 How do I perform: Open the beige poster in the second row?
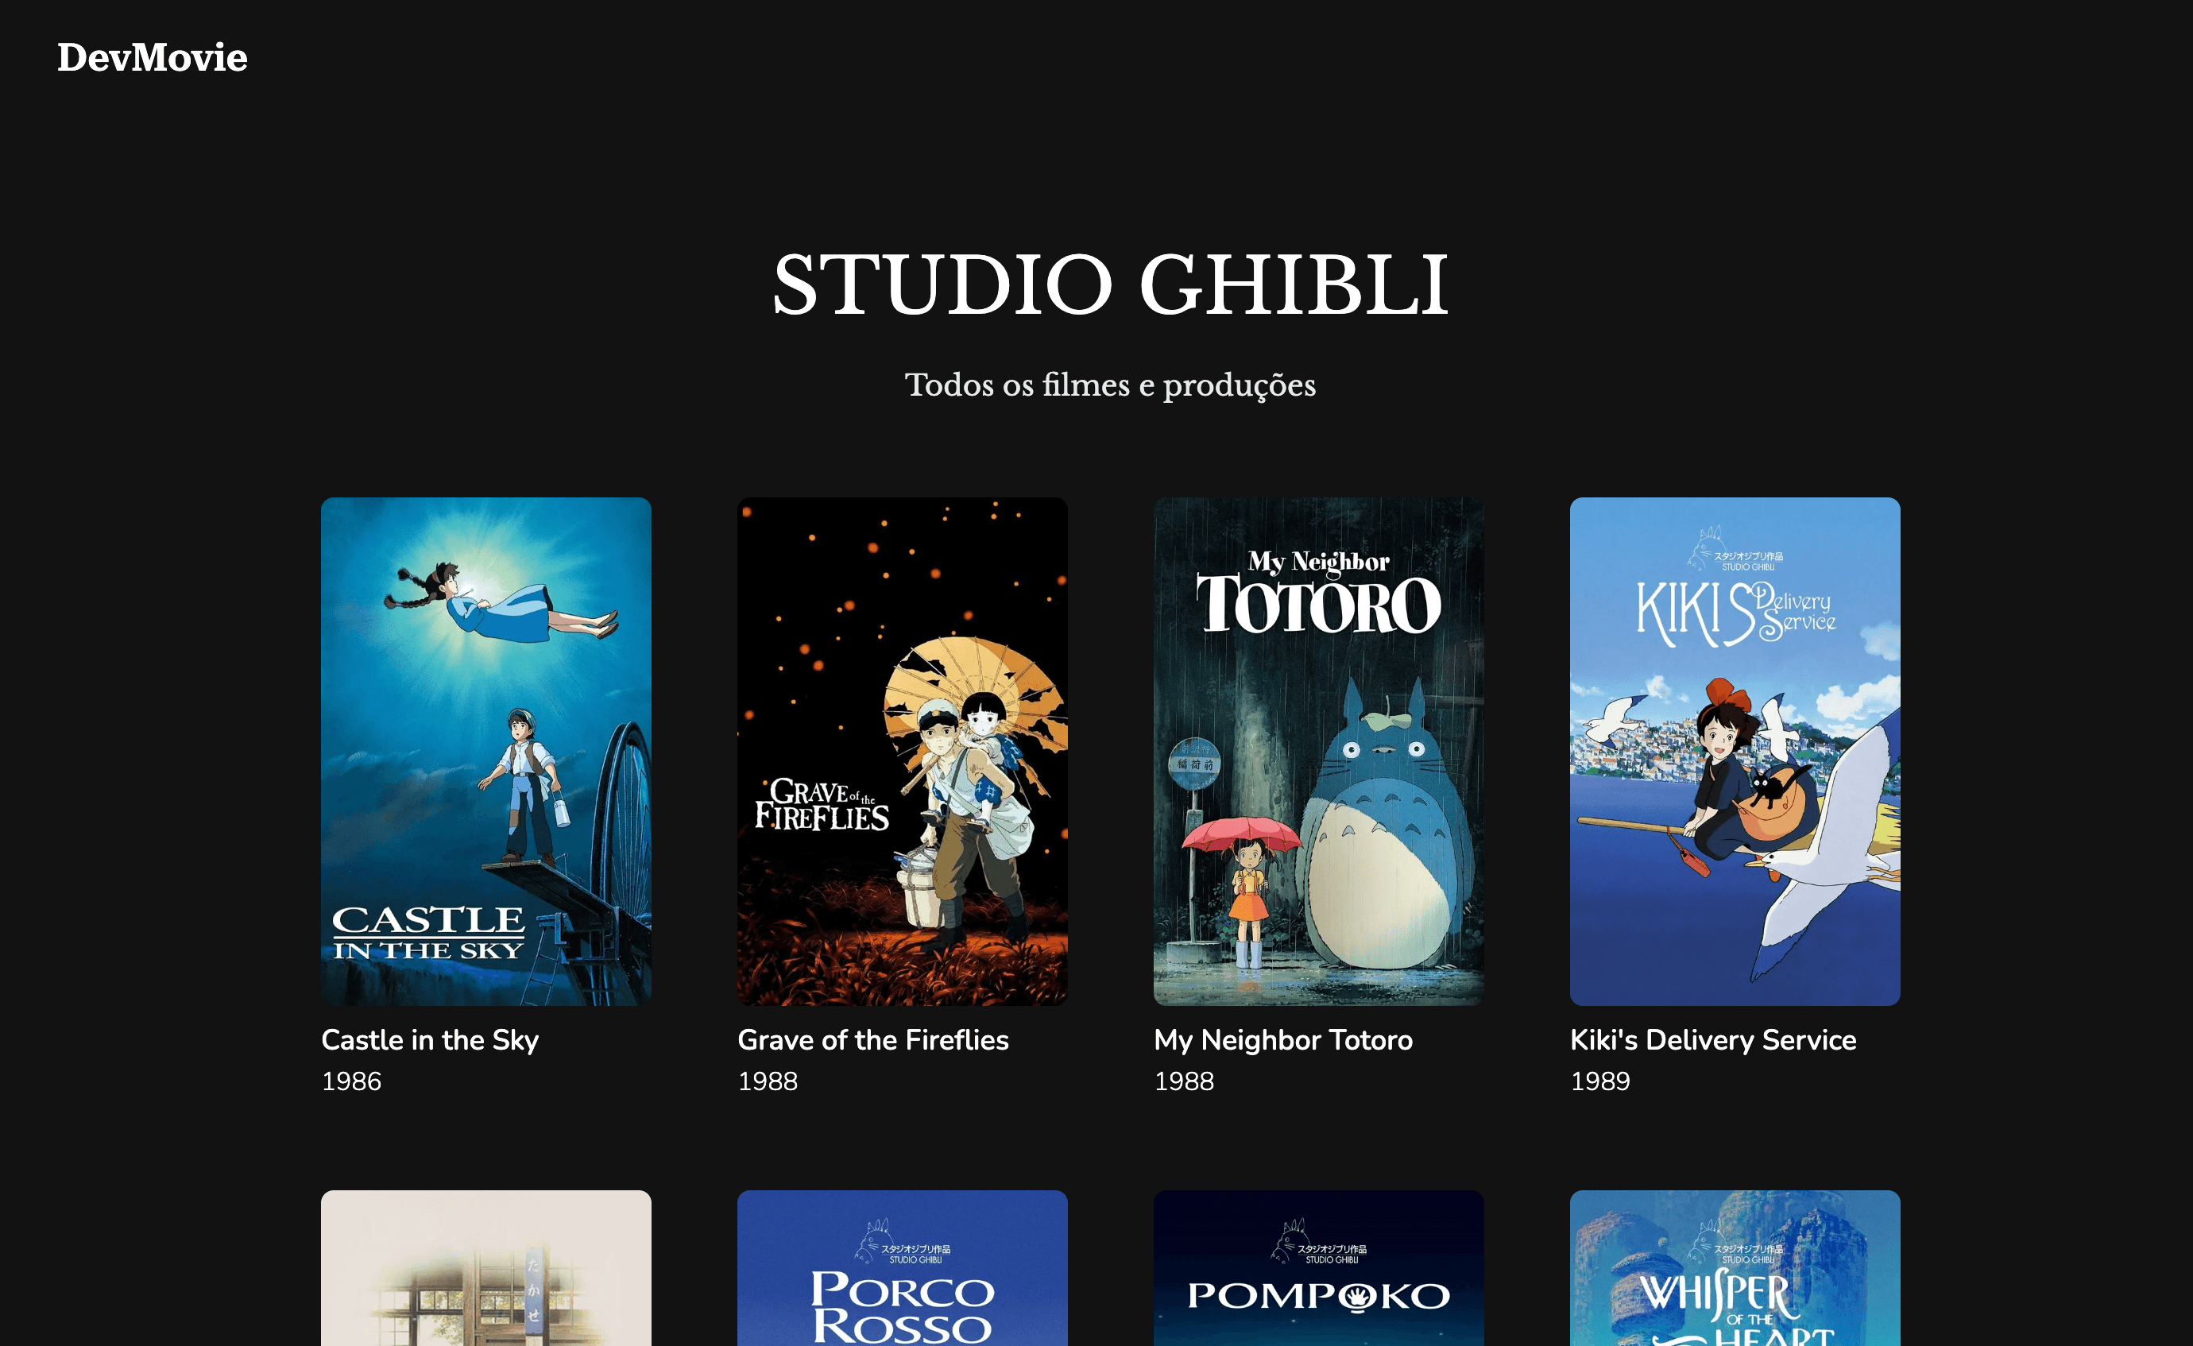coord(486,1269)
